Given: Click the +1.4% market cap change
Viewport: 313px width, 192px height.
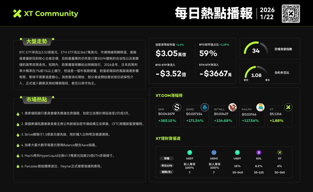Looking at the screenshot, I should point(180,45).
